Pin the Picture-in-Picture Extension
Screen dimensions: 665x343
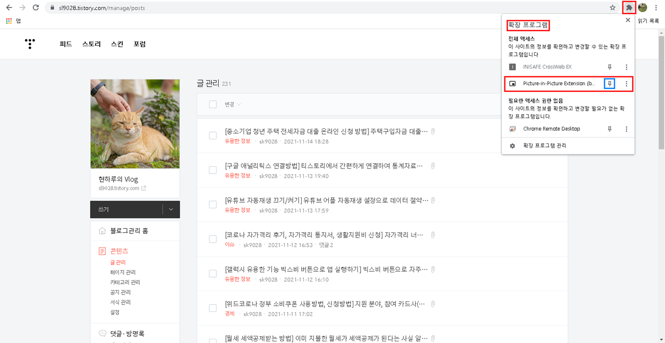tap(610, 84)
